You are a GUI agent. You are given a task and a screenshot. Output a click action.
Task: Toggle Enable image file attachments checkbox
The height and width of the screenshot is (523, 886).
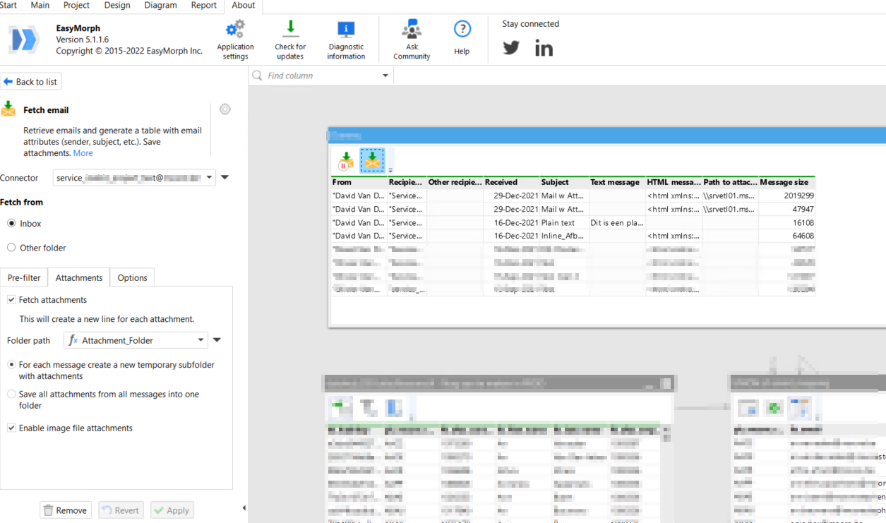(11, 428)
